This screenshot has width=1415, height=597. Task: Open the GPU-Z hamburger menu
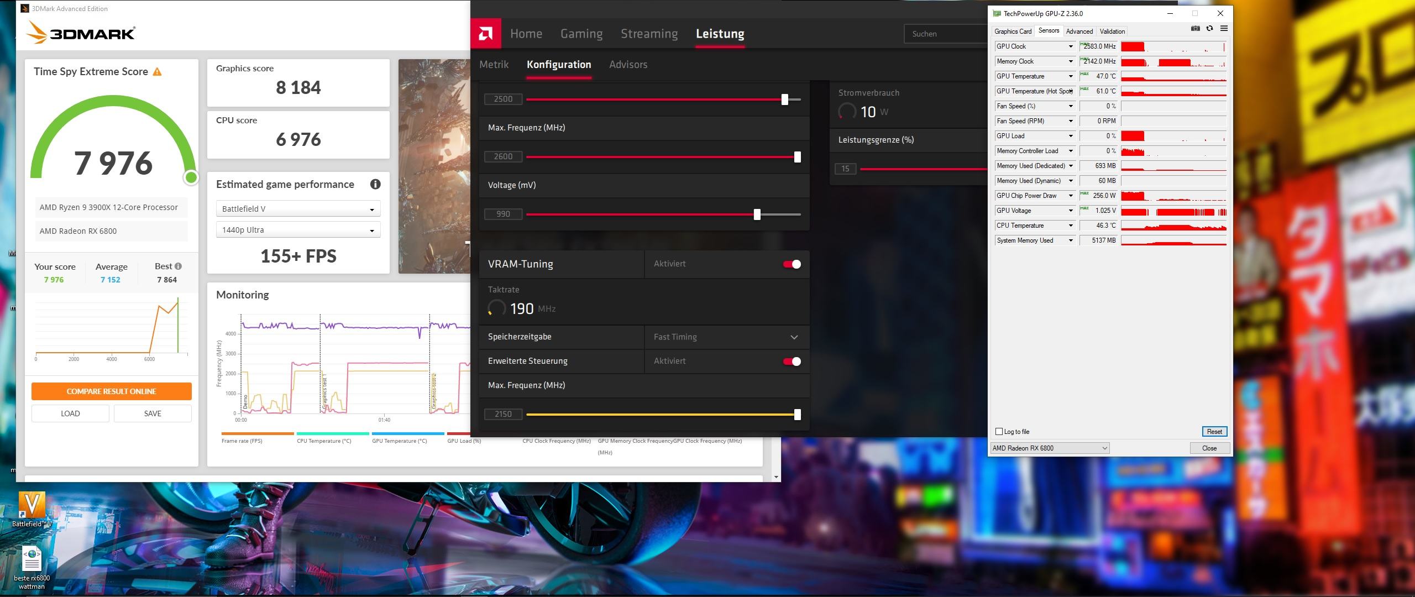click(1224, 29)
